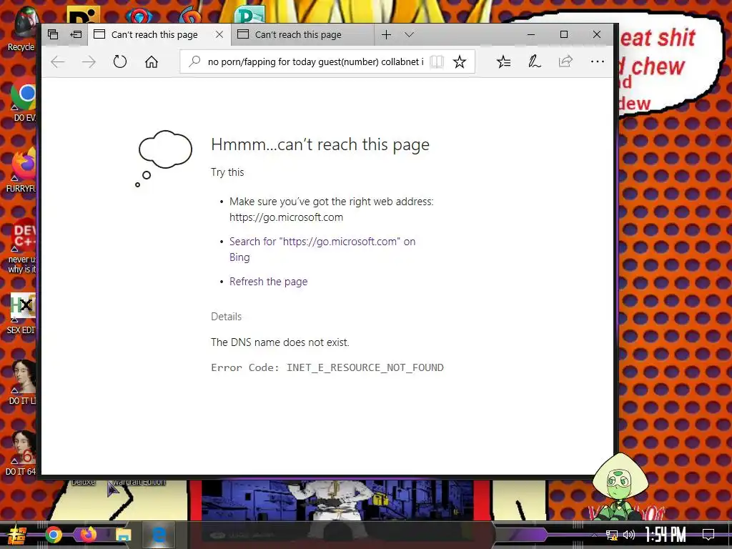Add notes with the pen icon

(535, 61)
